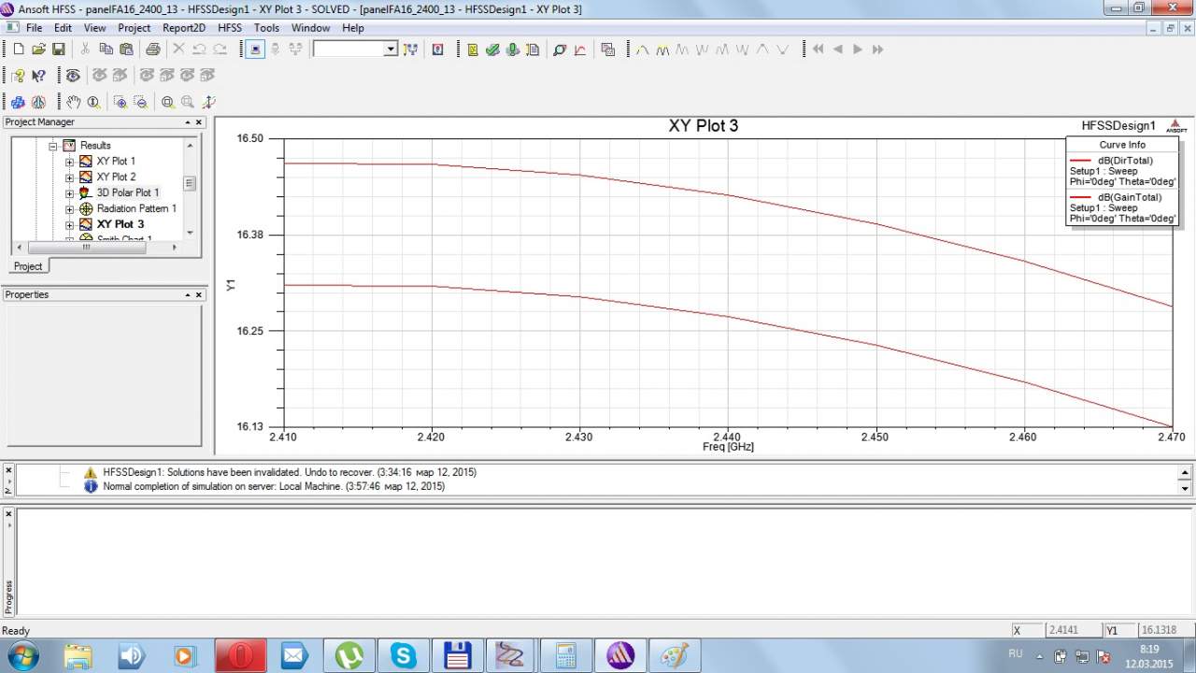The width and height of the screenshot is (1196, 673).
Task: Open Skype from the Windows taskbar
Action: pyautogui.click(x=404, y=655)
